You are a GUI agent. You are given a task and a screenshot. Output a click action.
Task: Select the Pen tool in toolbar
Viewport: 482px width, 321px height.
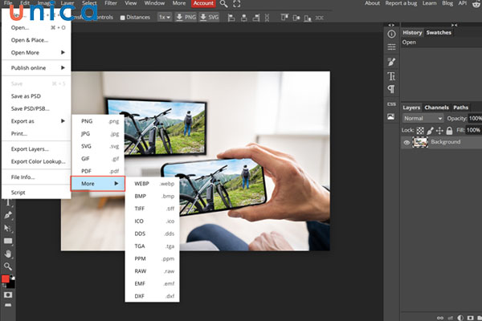[9, 215]
